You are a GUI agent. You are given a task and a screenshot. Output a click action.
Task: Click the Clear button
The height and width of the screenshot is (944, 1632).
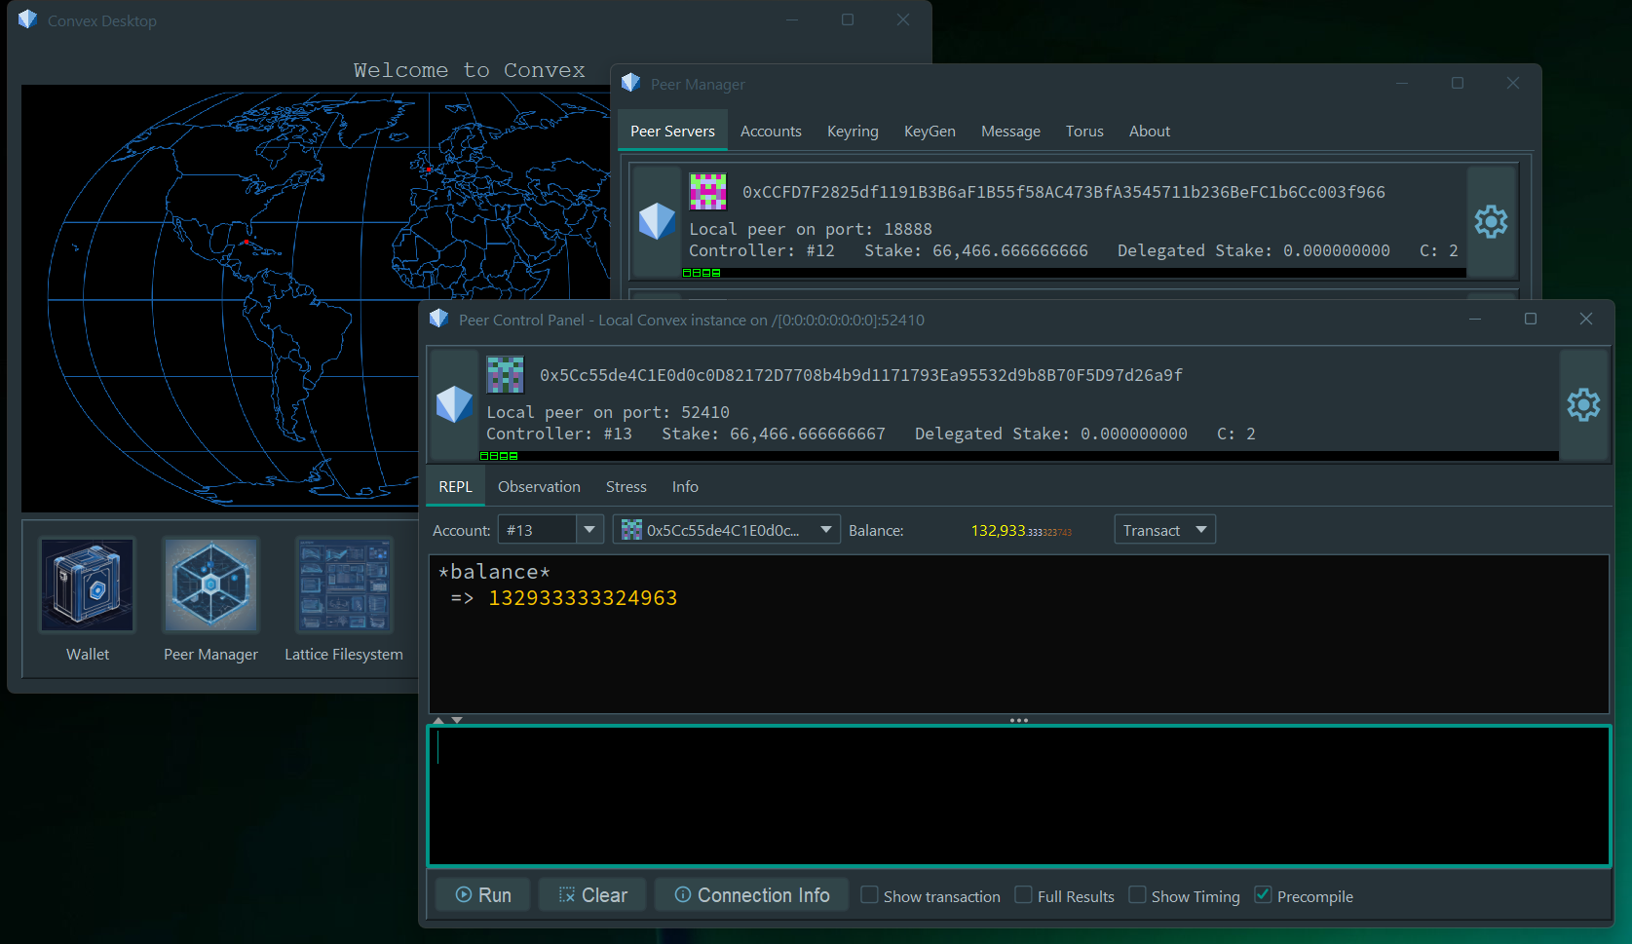pos(592,894)
